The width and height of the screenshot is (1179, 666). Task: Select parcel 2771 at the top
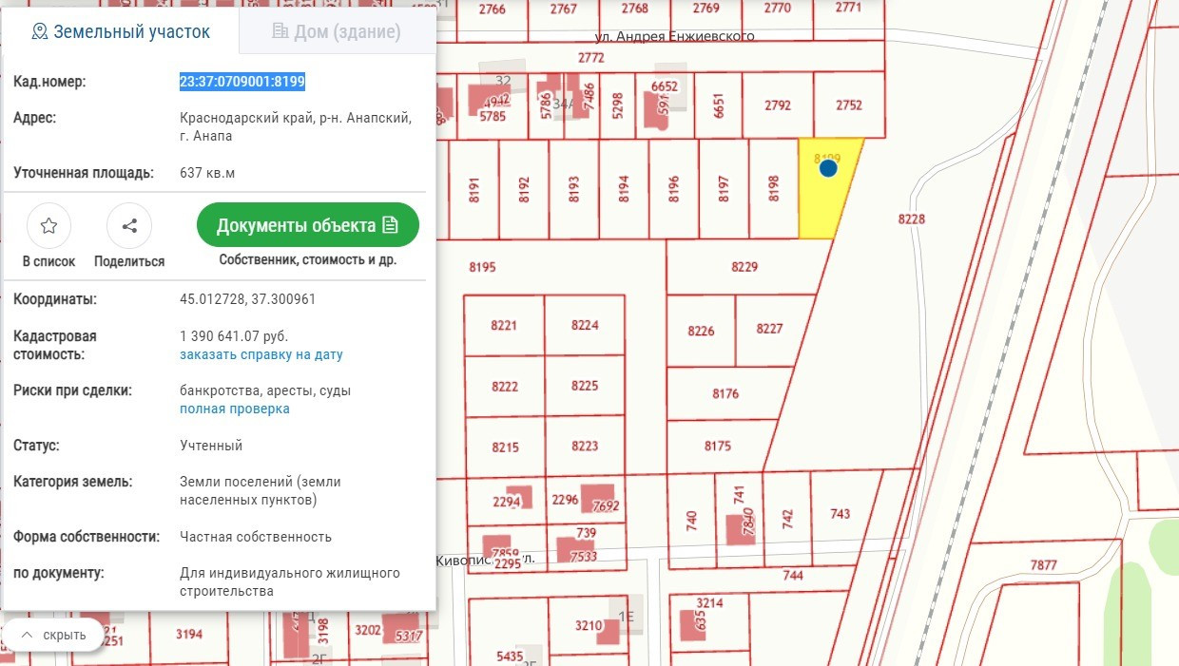pos(848,8)
